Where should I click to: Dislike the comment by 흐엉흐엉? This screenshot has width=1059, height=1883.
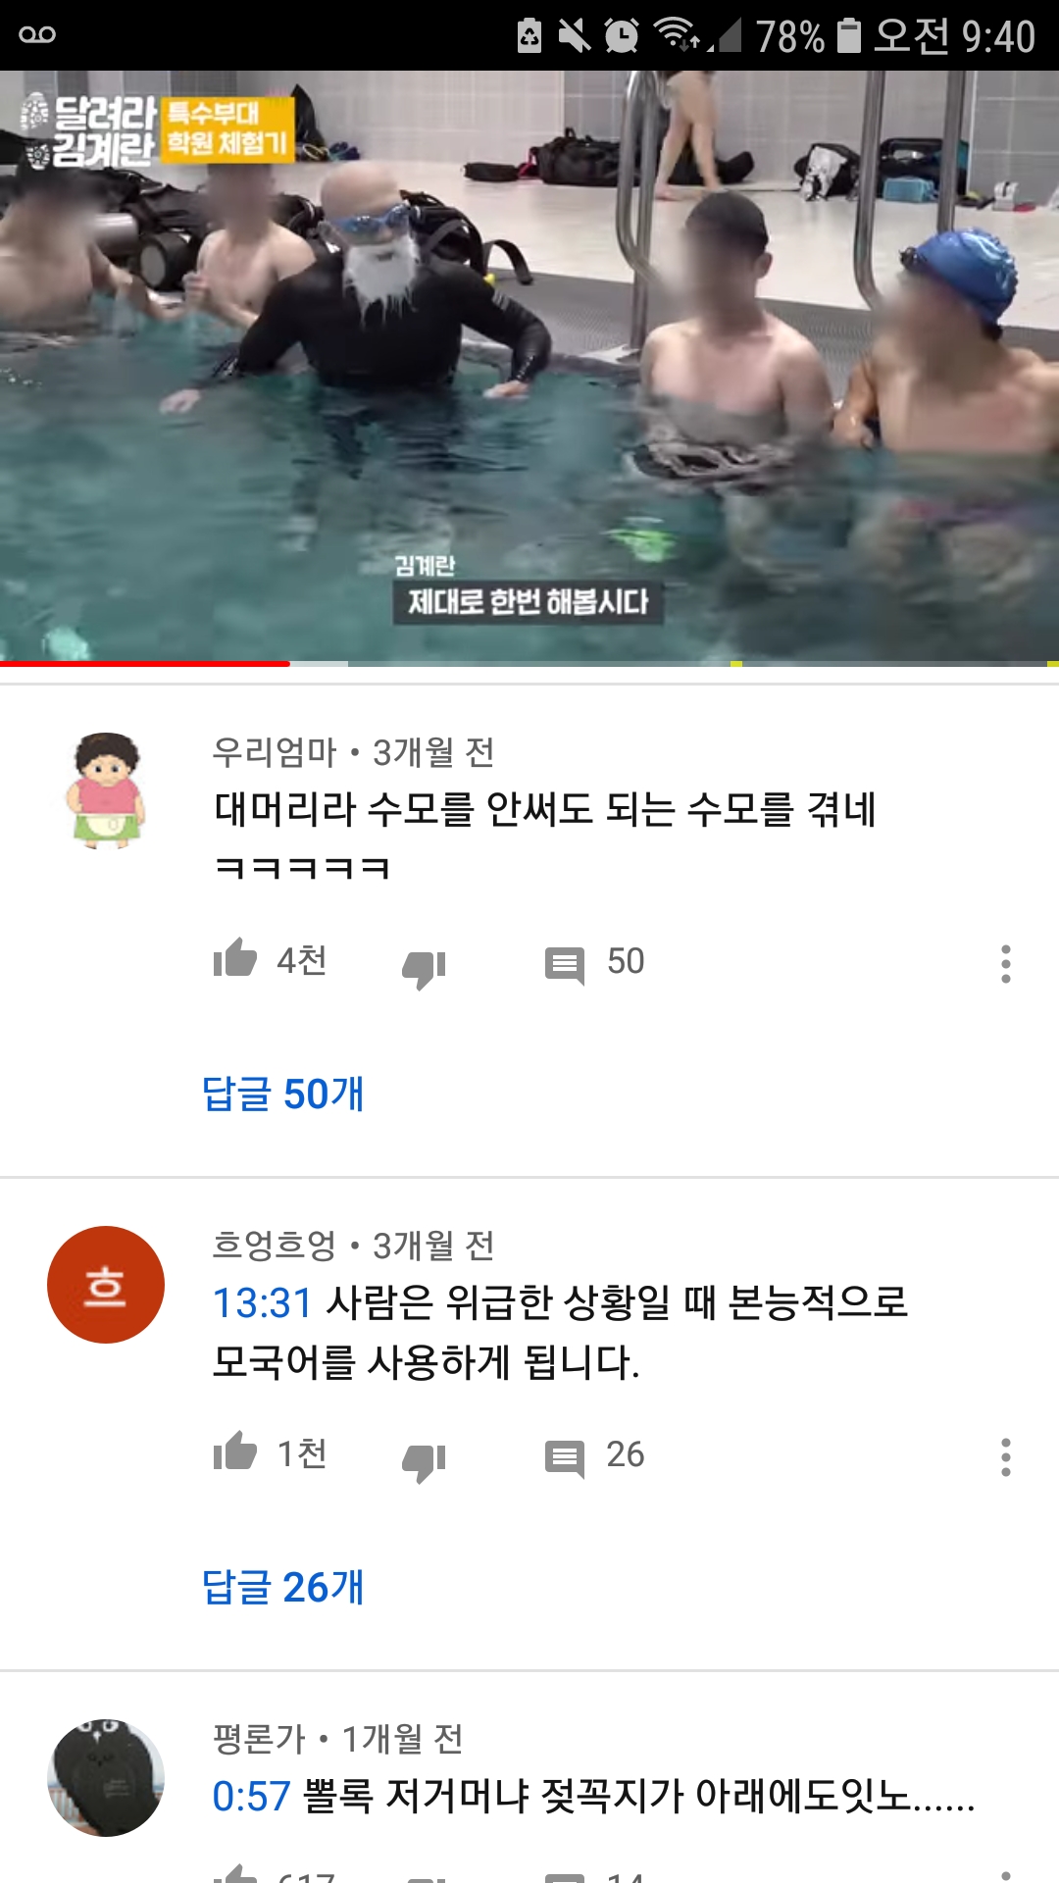point(424,1462)
